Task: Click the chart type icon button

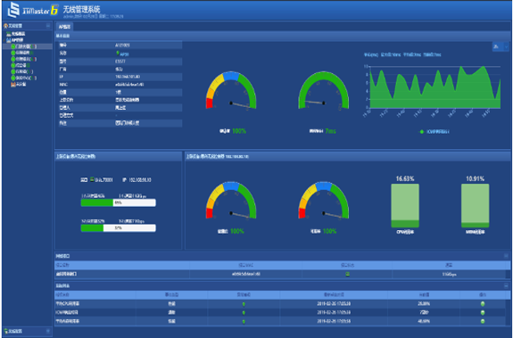Action: [496, 46]
